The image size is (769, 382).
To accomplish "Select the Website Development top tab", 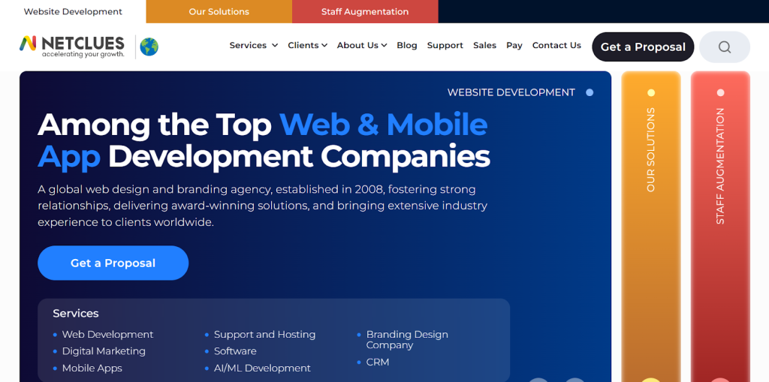I will click(x=73, y=12).
